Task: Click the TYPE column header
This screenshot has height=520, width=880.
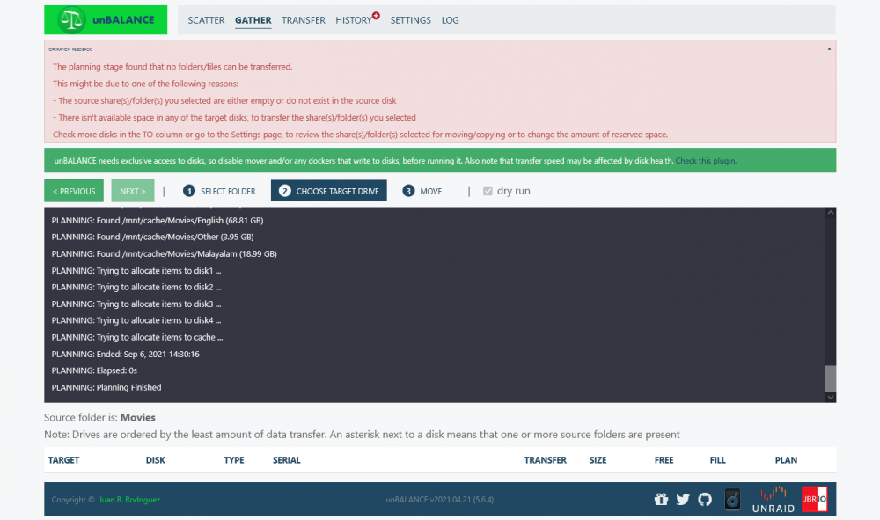Action: [234, 460]
